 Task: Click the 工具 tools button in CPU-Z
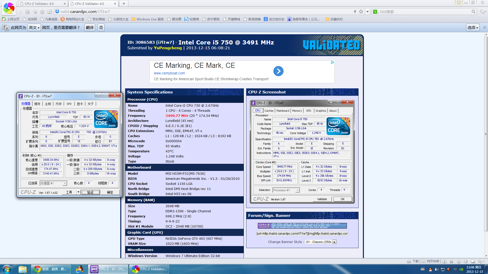(69, 192)
